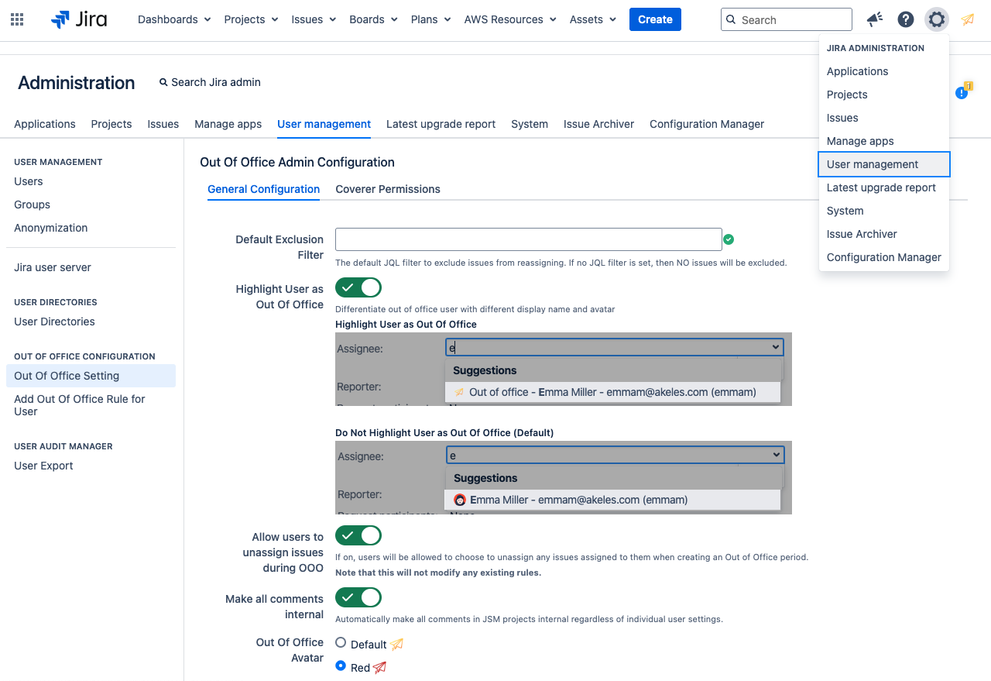Click the green checkmark beside the exclusion filter

coord(729,239)
